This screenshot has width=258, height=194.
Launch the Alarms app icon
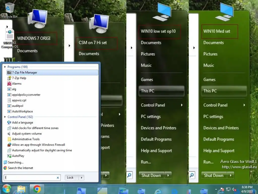pos(9,84)
